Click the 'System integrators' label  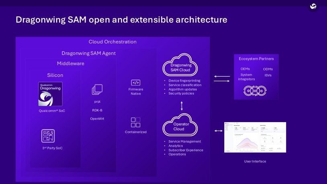[x=246, y=77]
